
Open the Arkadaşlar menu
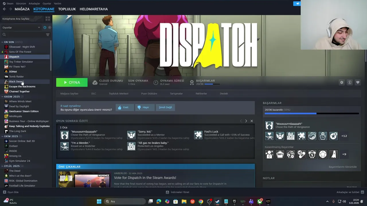[34, 3]
